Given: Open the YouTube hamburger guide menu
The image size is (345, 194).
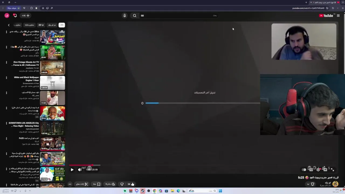Looking at the screenshot, I should coord(338,16).
